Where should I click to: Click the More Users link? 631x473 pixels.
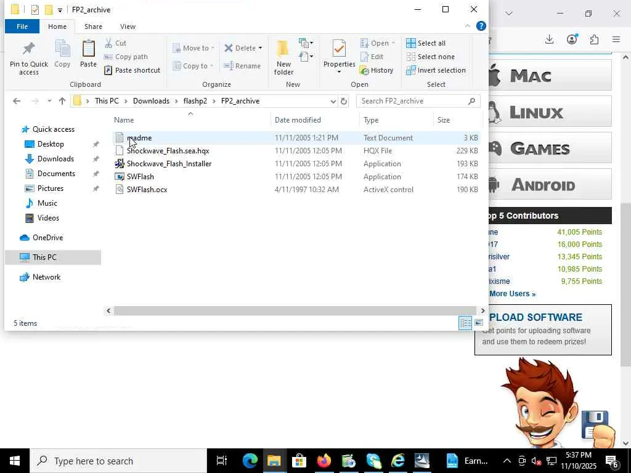click(x=512, y=294)
